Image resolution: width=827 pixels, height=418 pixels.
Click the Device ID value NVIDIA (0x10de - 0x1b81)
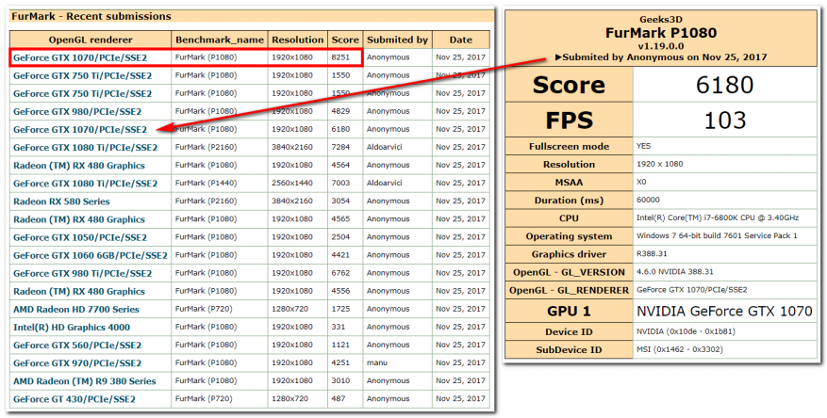click(686, 331)
